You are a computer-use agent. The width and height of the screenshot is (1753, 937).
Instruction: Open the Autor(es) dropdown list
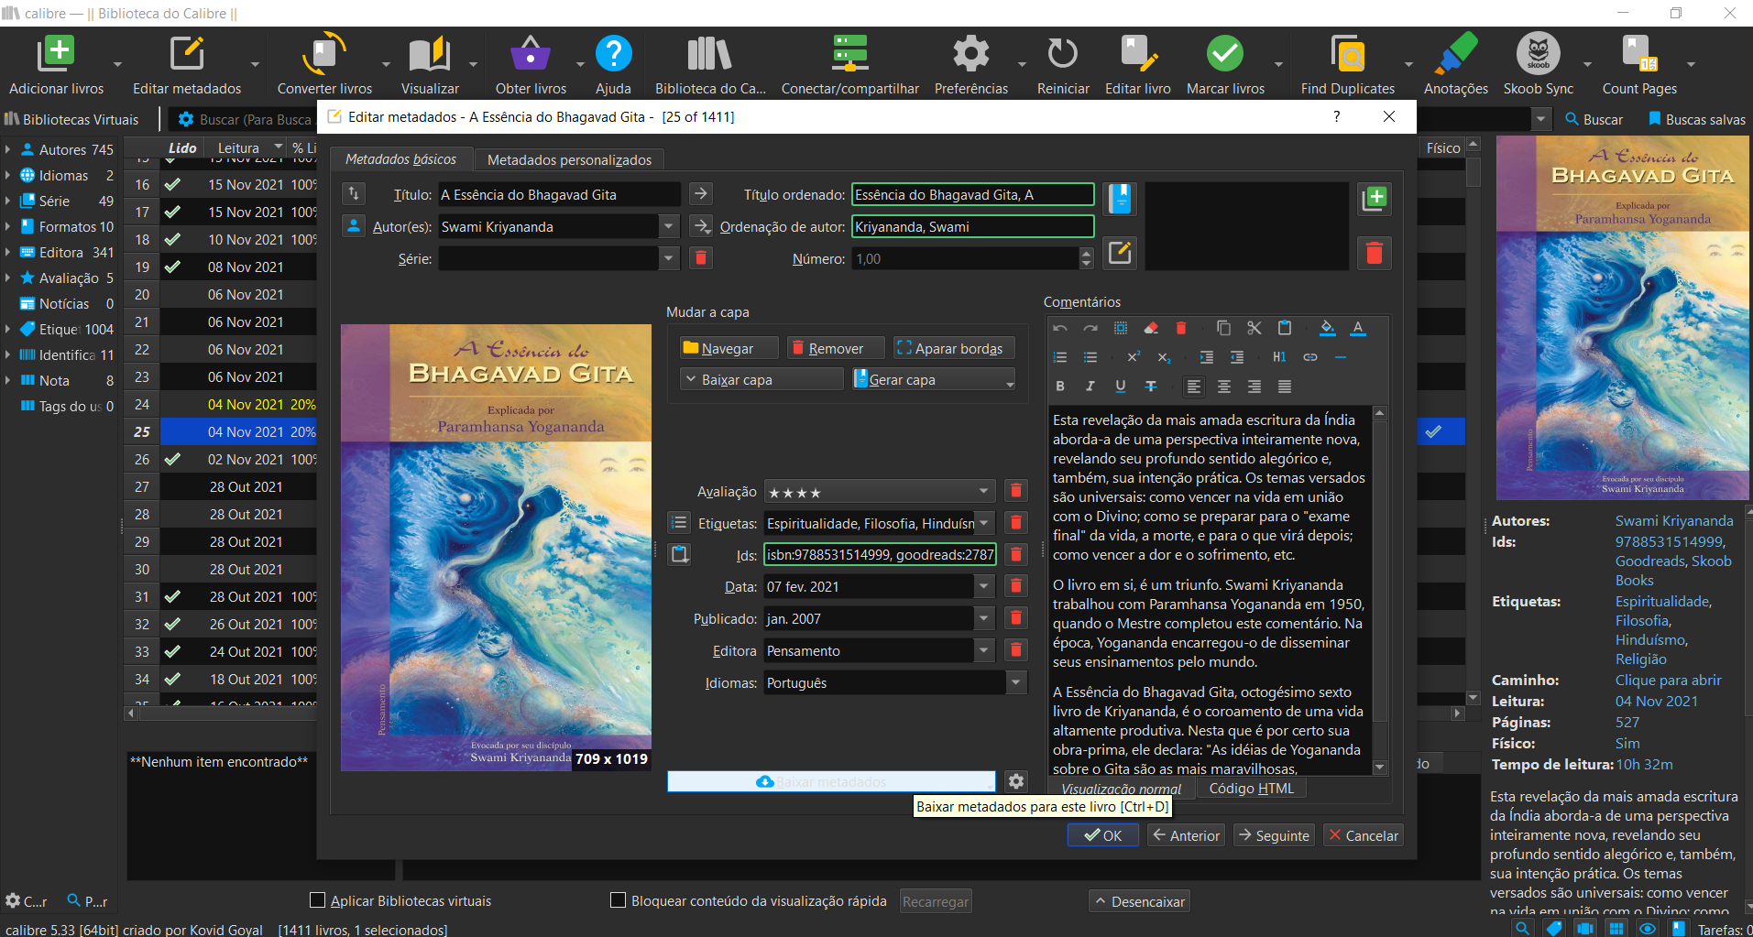[669, 226]
